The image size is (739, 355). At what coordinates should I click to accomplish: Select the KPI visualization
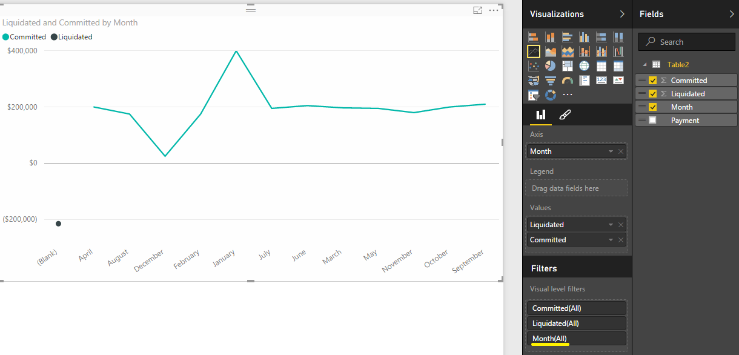(618, 81)
